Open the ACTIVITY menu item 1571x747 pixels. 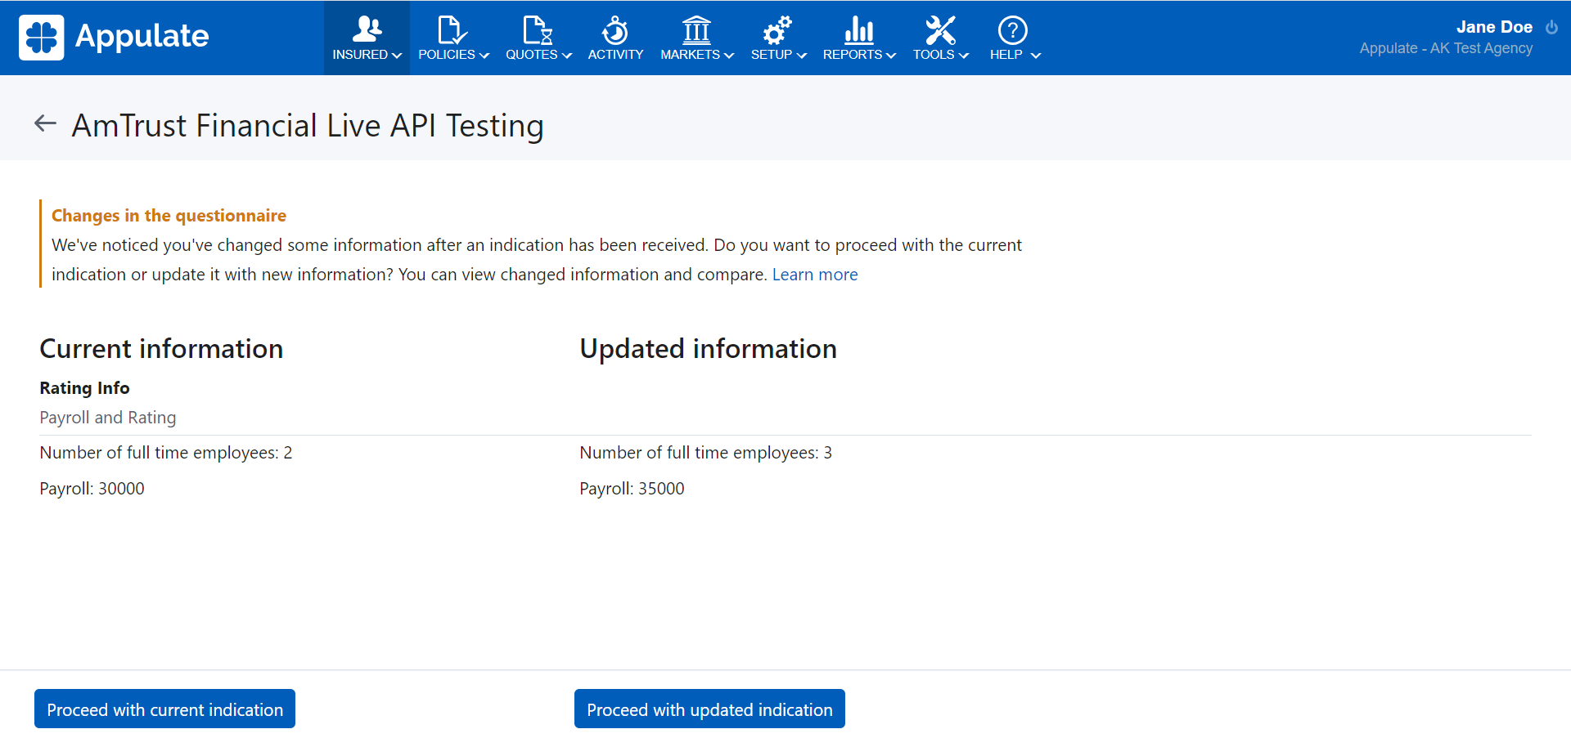point(615,55)
